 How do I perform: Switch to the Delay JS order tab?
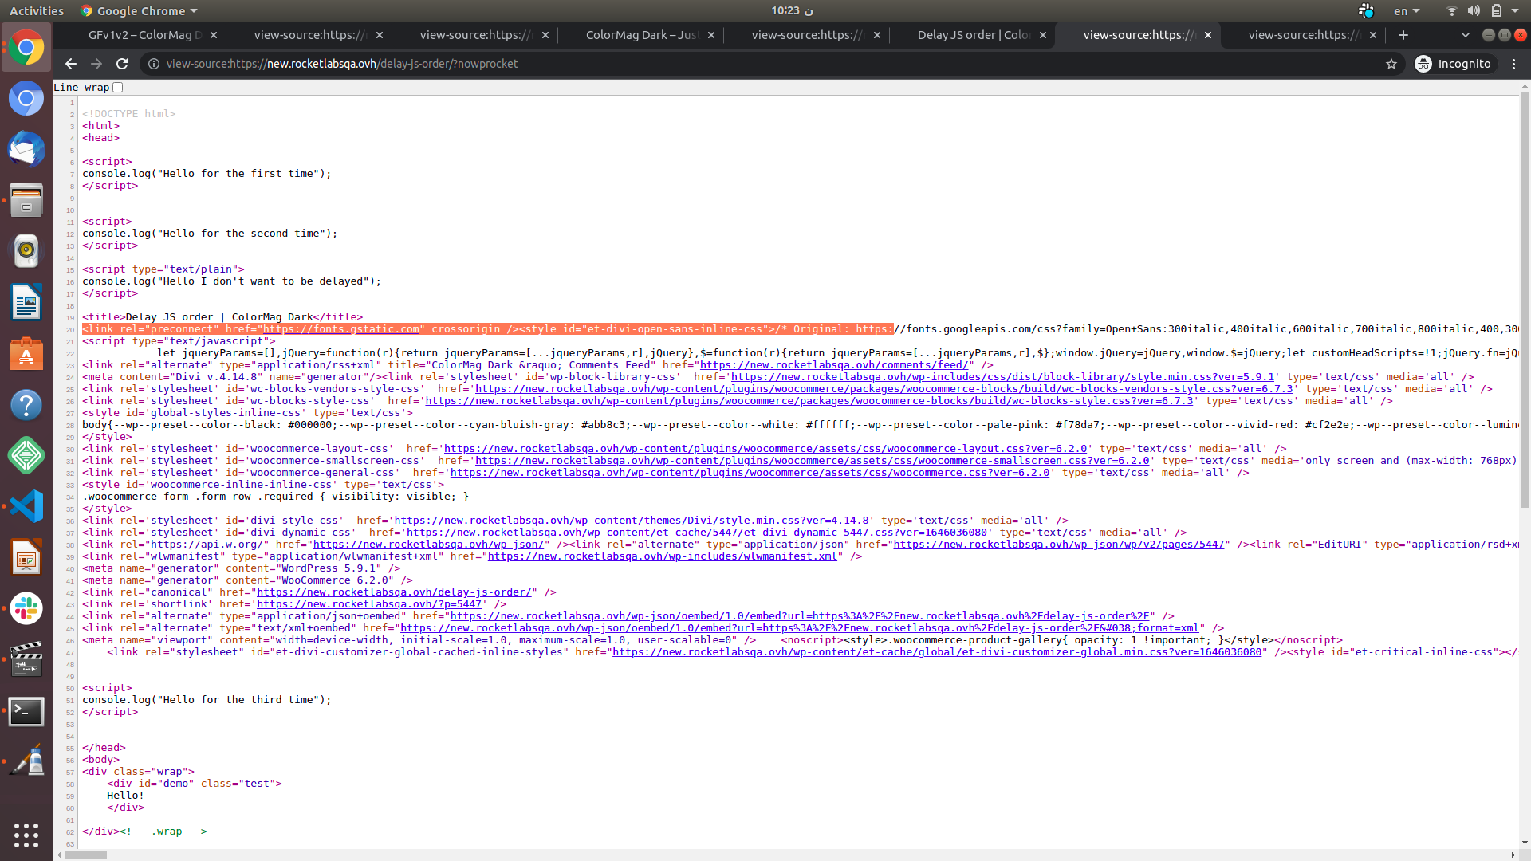974,34
